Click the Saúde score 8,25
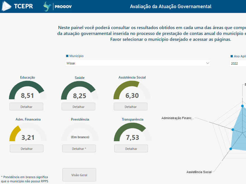This screenshot has width=246, height=184. click(80, 96)
